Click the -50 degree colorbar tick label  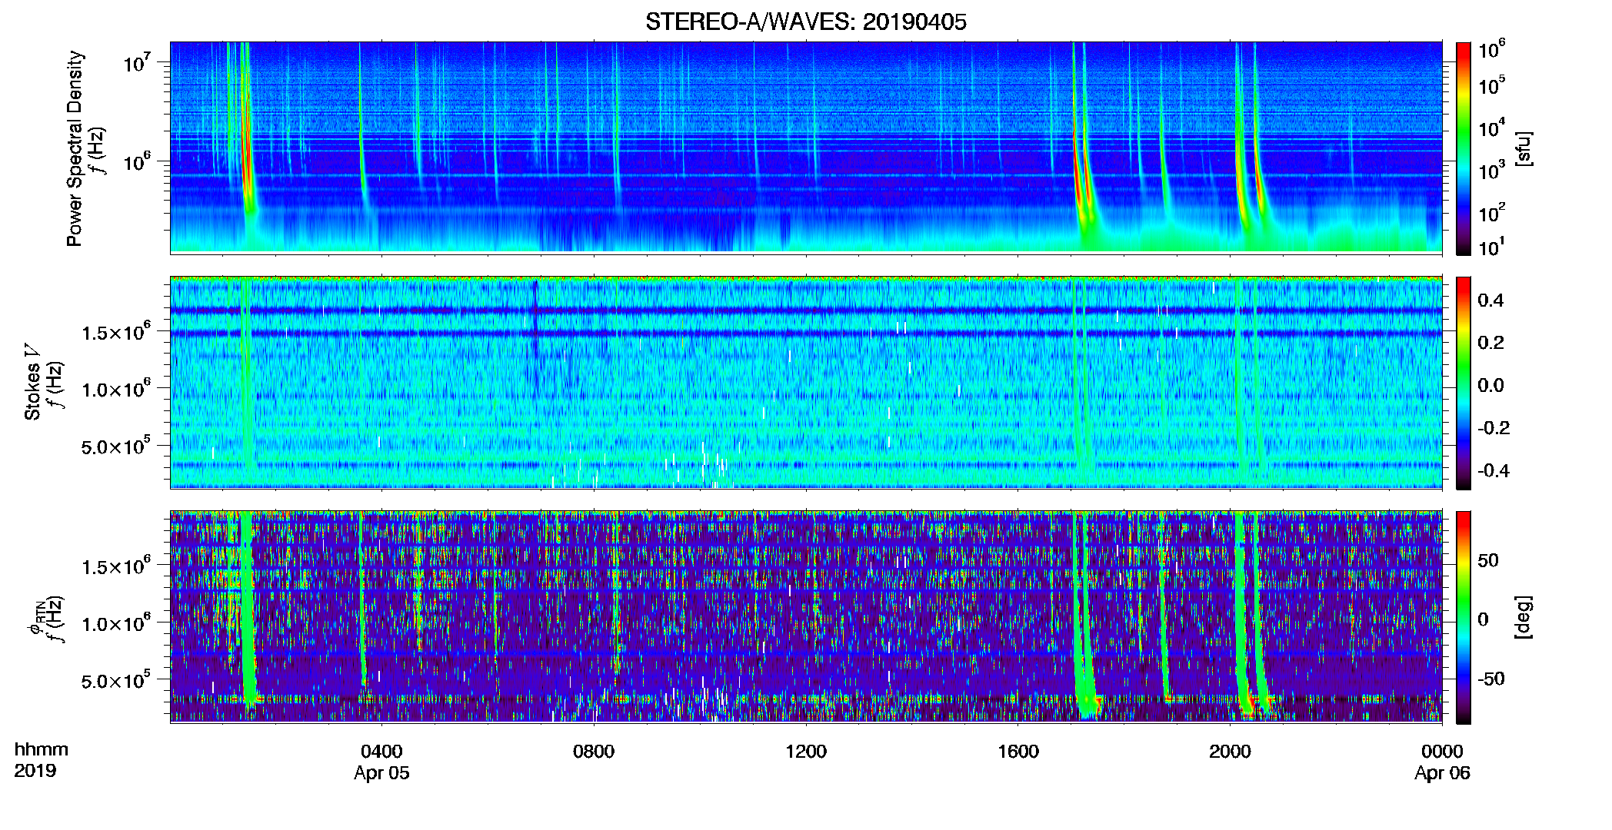[x=1490, y=679]
